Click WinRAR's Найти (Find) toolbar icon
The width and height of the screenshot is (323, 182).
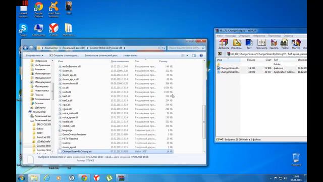[x=285, y=44]
